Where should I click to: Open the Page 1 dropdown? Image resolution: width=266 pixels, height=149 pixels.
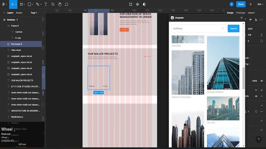[34, 13]
